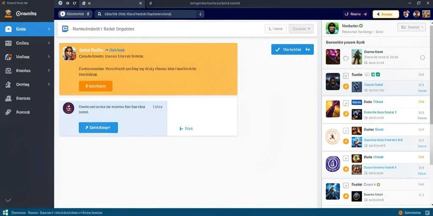Toggle the orange check circle beside the dark hooded thumbnail
The image size is (433, 216).
346,86
